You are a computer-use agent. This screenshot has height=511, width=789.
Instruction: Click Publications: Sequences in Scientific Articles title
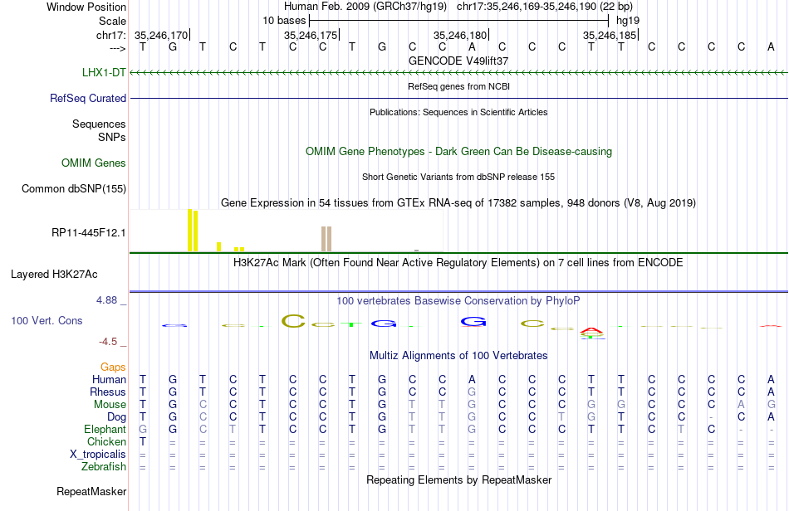[458, 112]
